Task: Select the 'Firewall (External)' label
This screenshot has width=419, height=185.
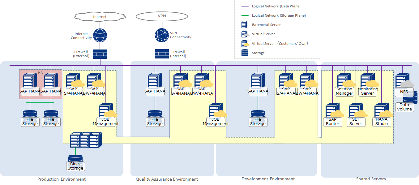Action: click(x=81, y=54)
